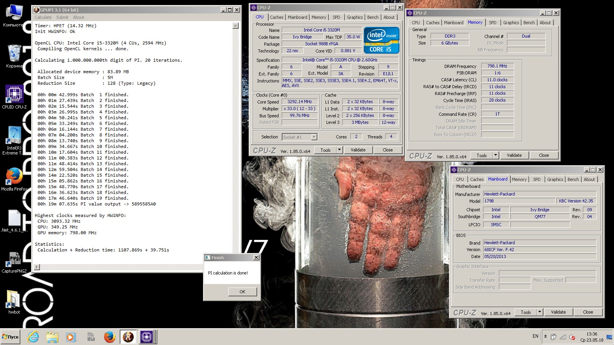
Task: Click Close in CPU tab CPU-Z window
Action: click(x=388, y=150)
